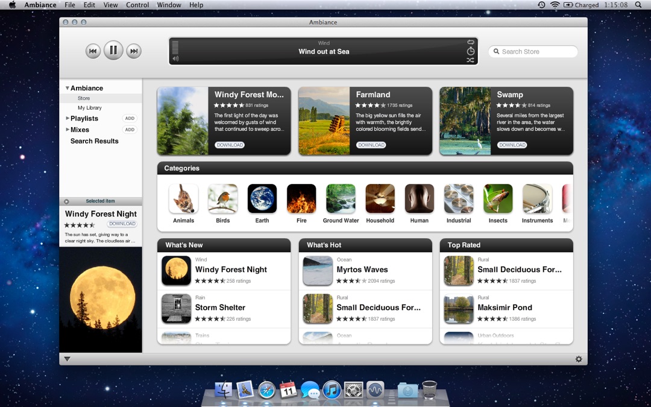Open the Help menu
The width and height of the screenshot is (651, 407).
pyautogui.click(x=196, y=5)
